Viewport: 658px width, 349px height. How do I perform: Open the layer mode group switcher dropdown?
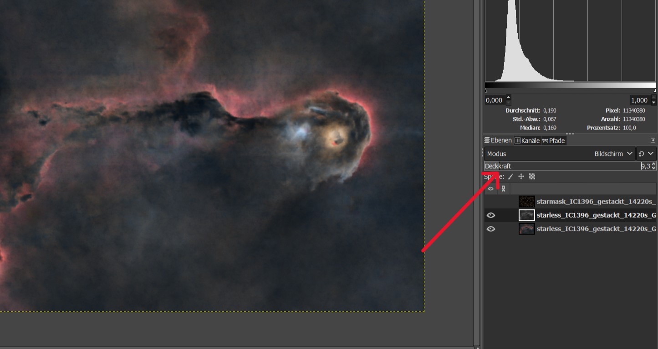coord(646,154)
